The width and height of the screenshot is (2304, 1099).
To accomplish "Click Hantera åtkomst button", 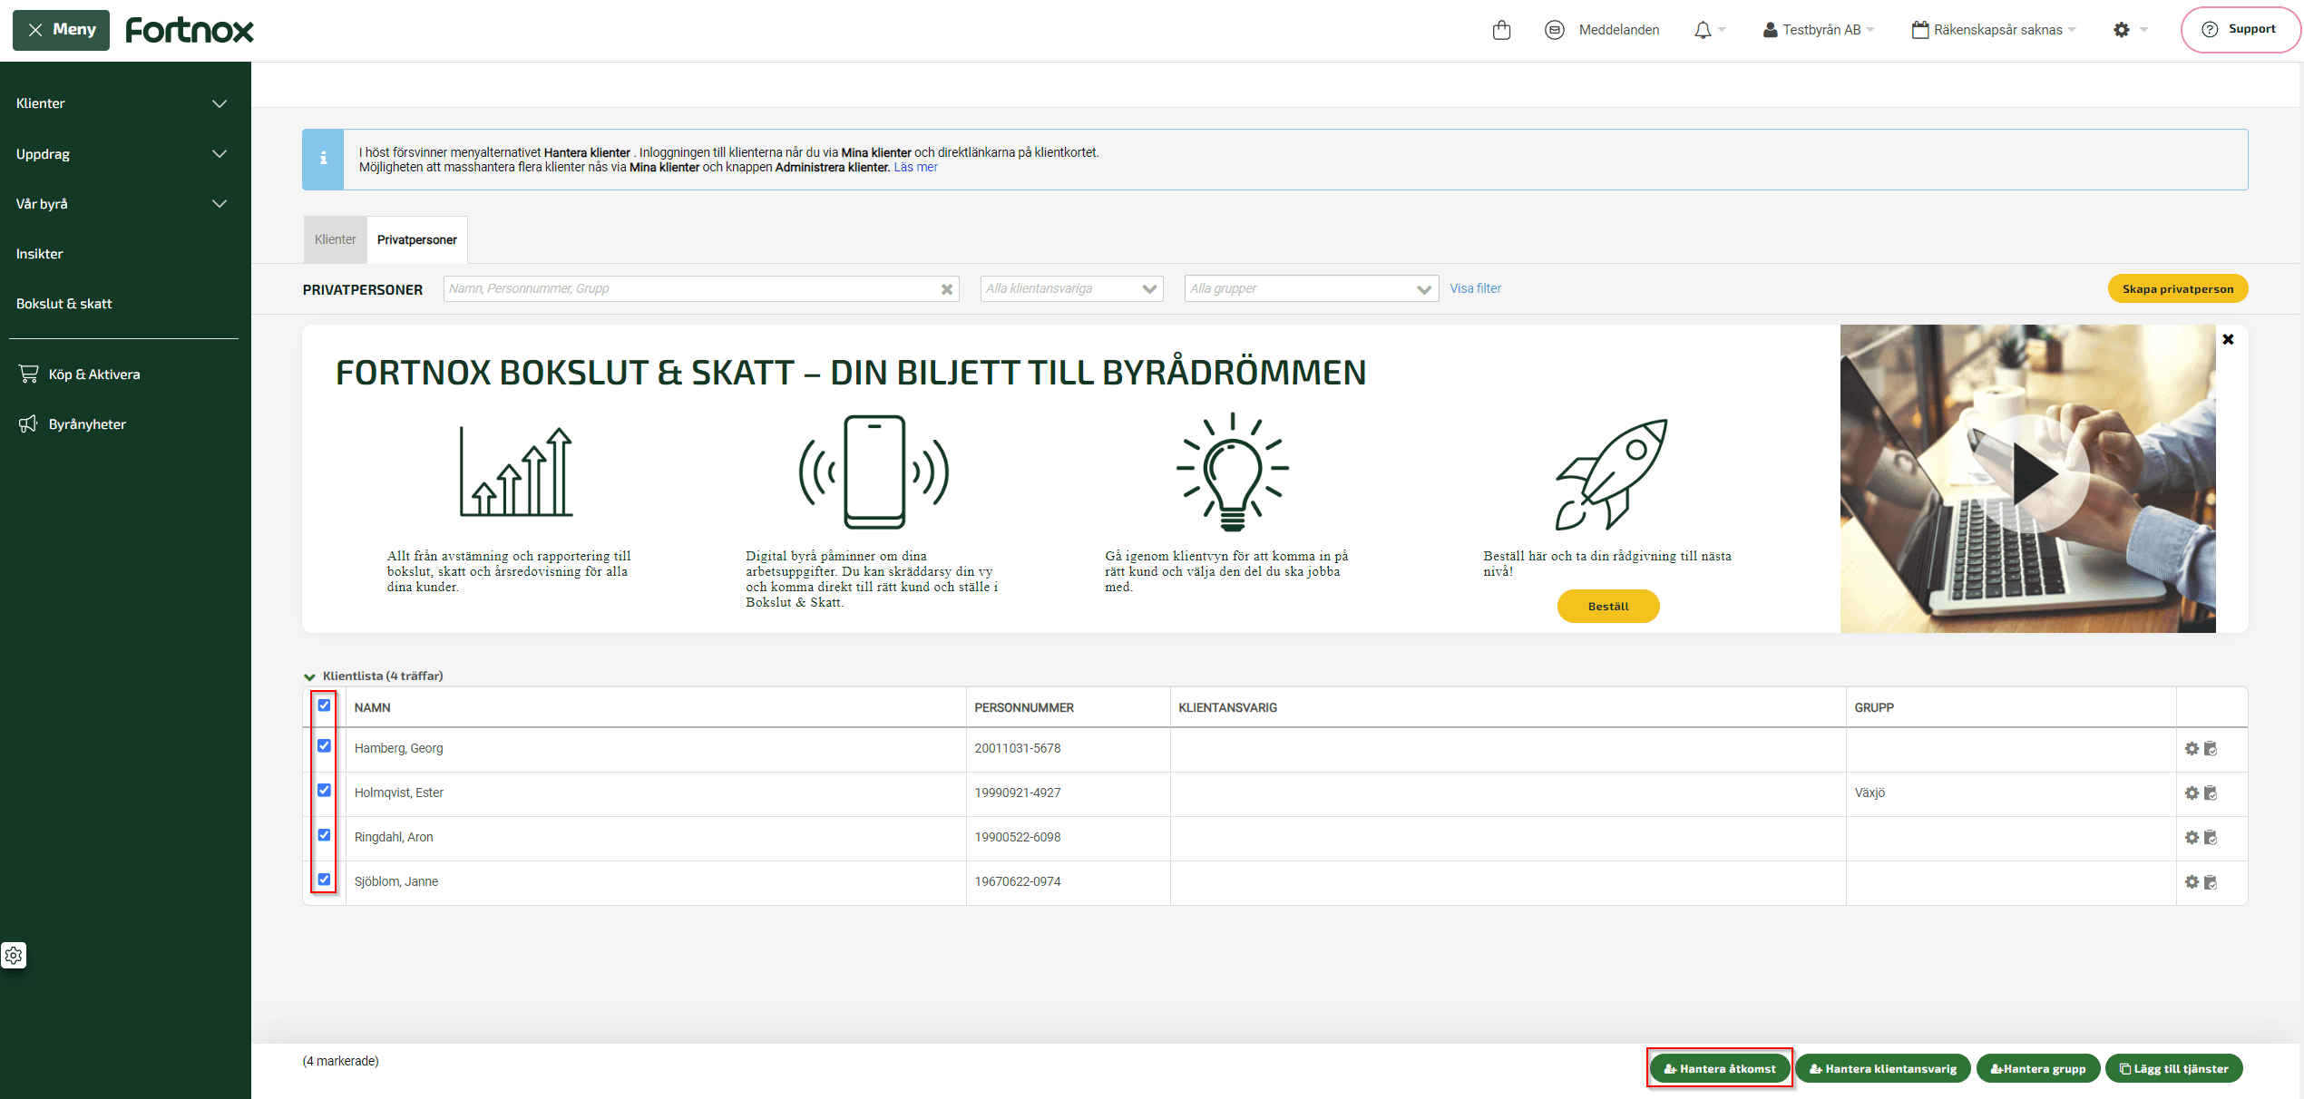I will click(x=1719, y=1069).
